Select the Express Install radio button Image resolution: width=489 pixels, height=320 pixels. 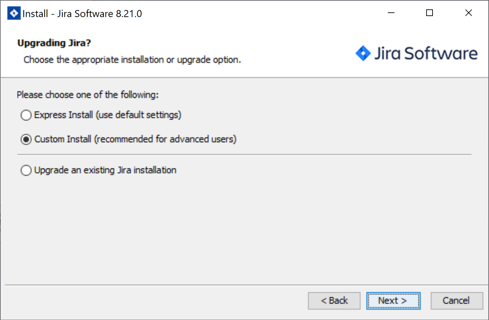click(x=26, y=115)
